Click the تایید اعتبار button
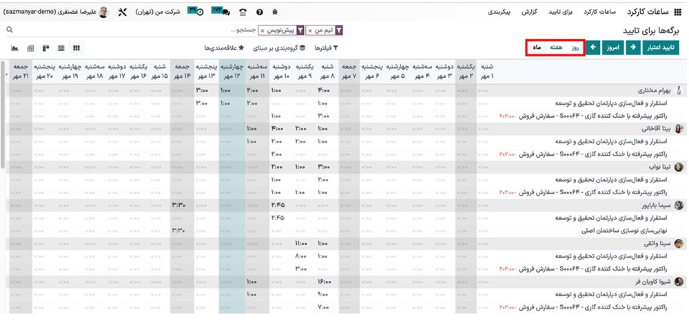The width and height of the screenshot is (689, 323). [x=659, y=48]
